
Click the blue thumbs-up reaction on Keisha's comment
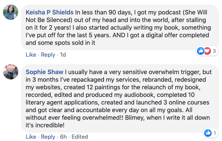pos(201,51)
